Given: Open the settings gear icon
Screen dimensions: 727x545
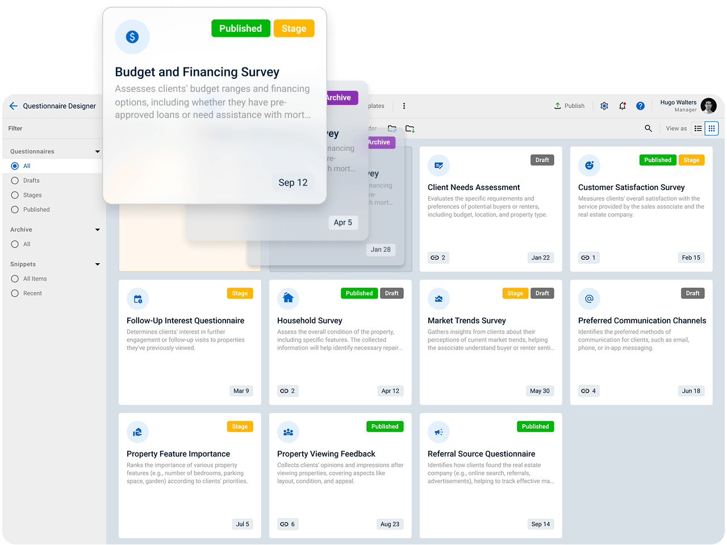Looking at the screenshot, I should point(604,106).
